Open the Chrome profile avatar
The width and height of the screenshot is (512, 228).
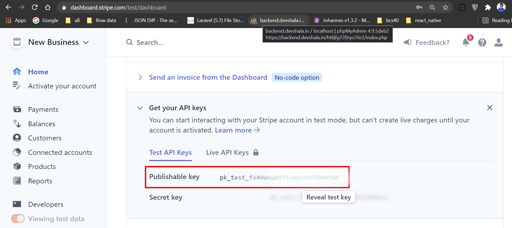[x=501, y=7]
